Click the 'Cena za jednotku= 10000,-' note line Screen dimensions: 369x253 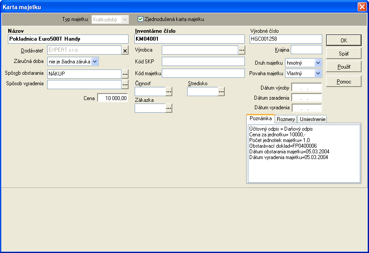(x=277, y=135)
